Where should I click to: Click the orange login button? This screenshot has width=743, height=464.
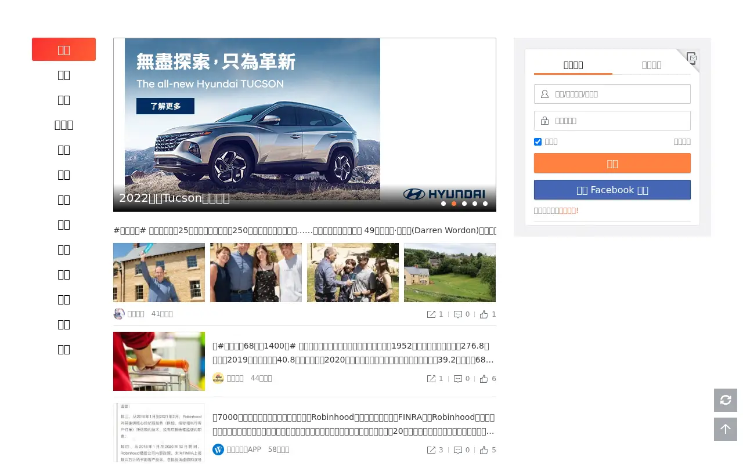tap(612, 163)
